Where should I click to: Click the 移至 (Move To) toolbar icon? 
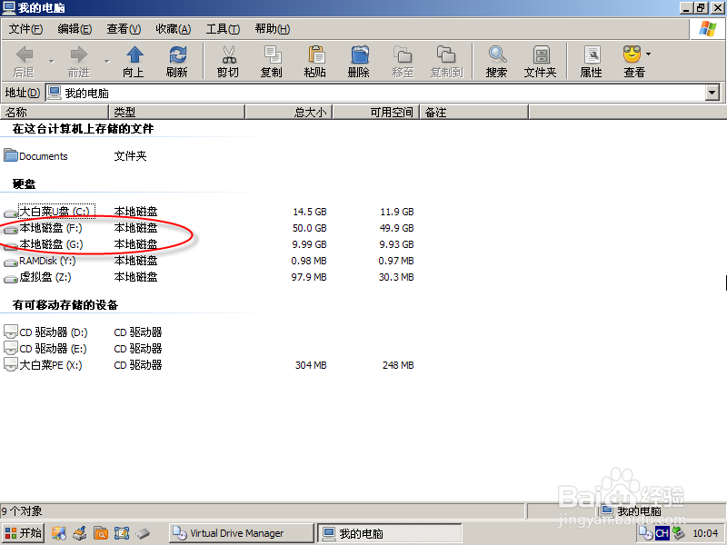click(x=402, y=54)
